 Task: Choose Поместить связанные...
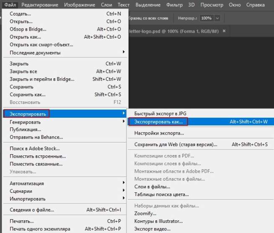pos(65,164)
